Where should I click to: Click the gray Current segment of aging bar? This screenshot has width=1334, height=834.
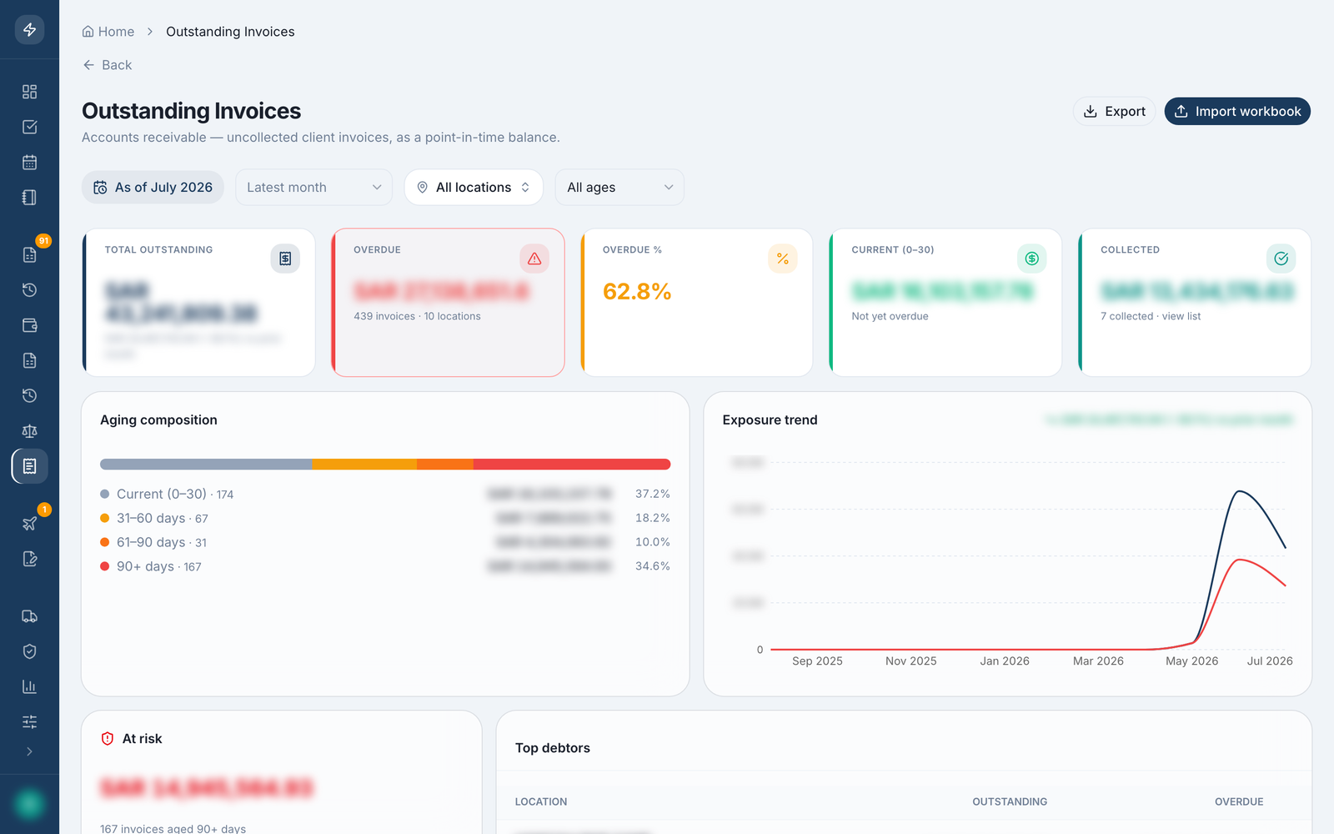206,465
